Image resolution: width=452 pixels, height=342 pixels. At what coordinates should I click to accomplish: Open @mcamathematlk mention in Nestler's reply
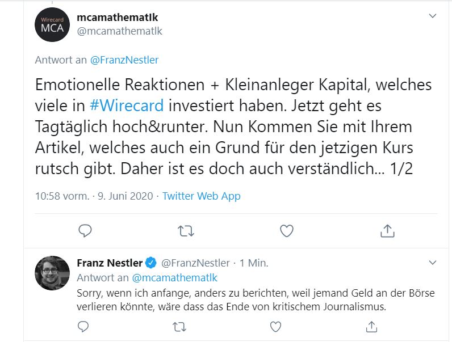click(174, 278)
